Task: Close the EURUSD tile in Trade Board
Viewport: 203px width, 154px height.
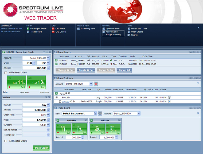Action: click(86, 120)
